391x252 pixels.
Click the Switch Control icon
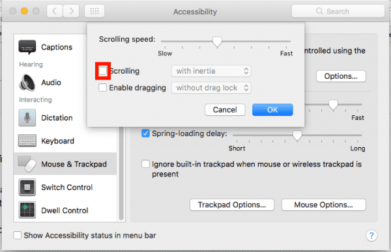coord(27,187)
